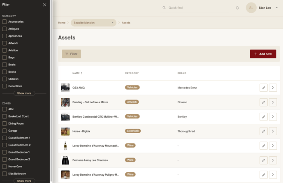The height and width of the screenshot is (183, 283).
Task: Check the Bags category
Action: [5, 58]
